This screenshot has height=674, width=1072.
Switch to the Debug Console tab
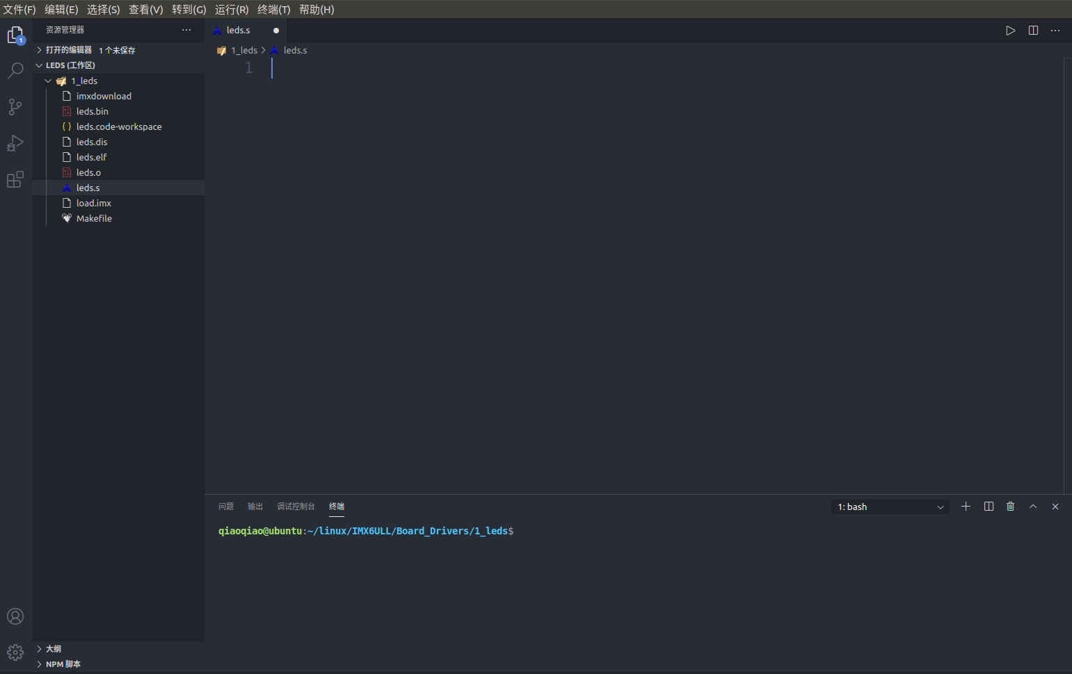pyautogui.click(x=296, y=507)
